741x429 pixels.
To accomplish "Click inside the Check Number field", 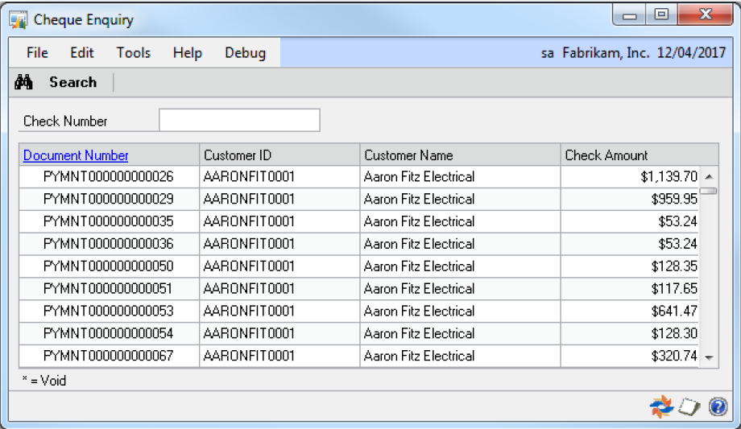I will coord(239,121).
